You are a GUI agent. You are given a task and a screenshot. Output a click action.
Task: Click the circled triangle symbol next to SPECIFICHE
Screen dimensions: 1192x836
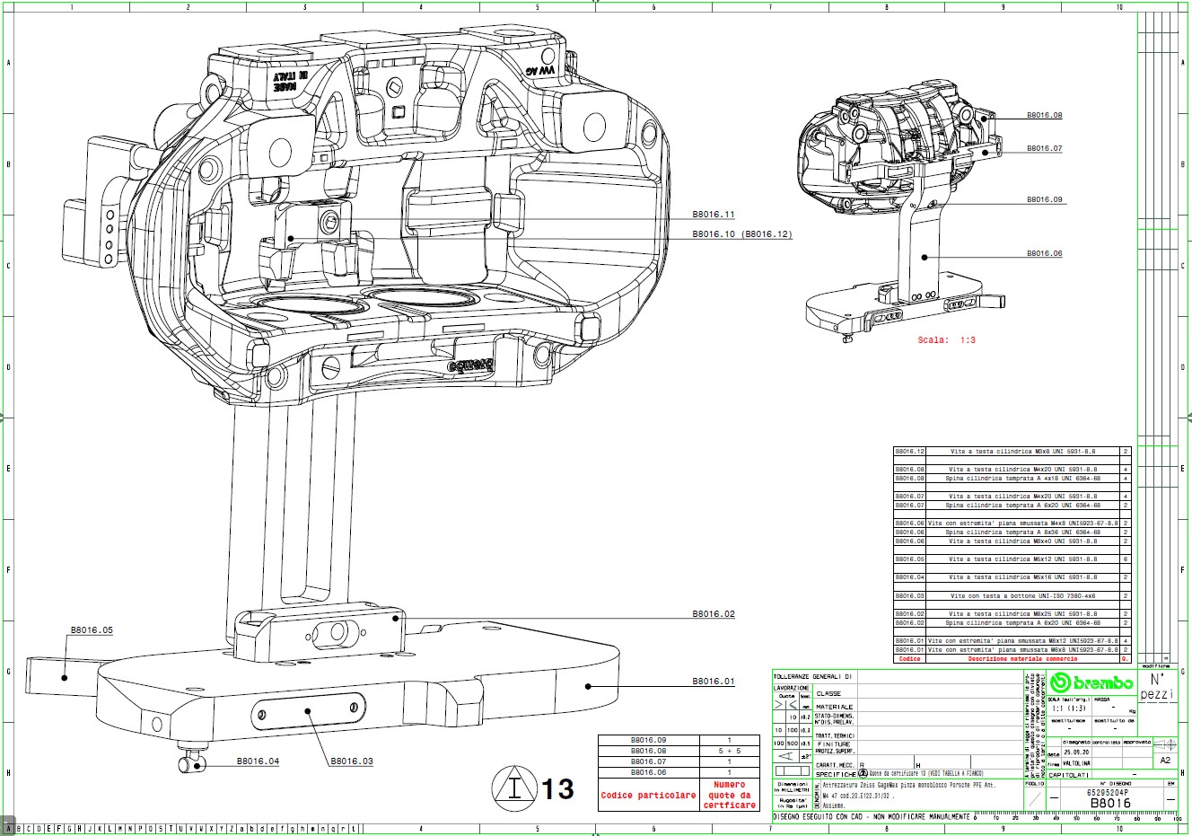coord(863,772)
